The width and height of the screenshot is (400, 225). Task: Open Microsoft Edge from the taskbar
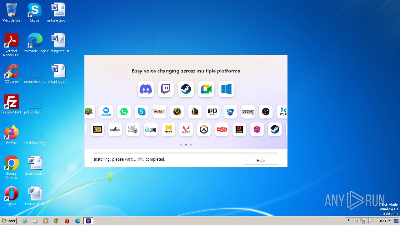(x=78, y=221)
